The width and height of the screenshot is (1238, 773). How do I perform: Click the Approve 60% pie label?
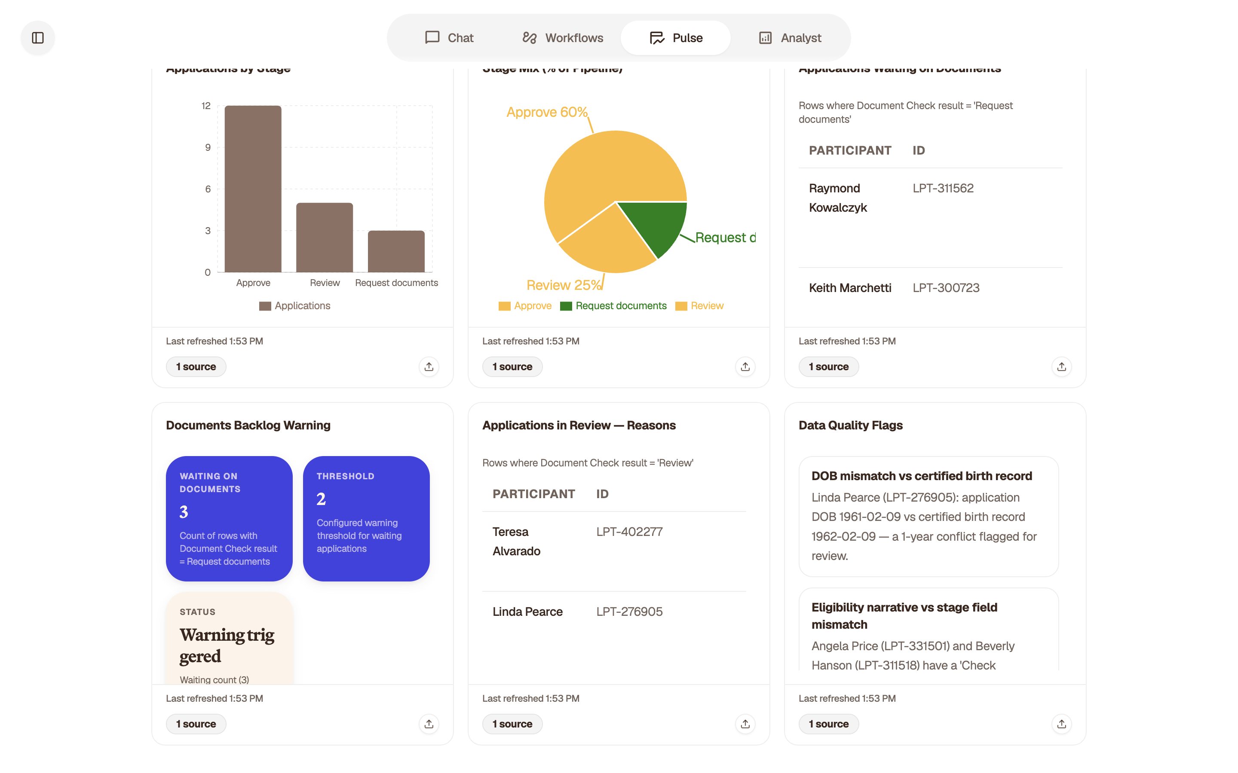coord(547,112)
